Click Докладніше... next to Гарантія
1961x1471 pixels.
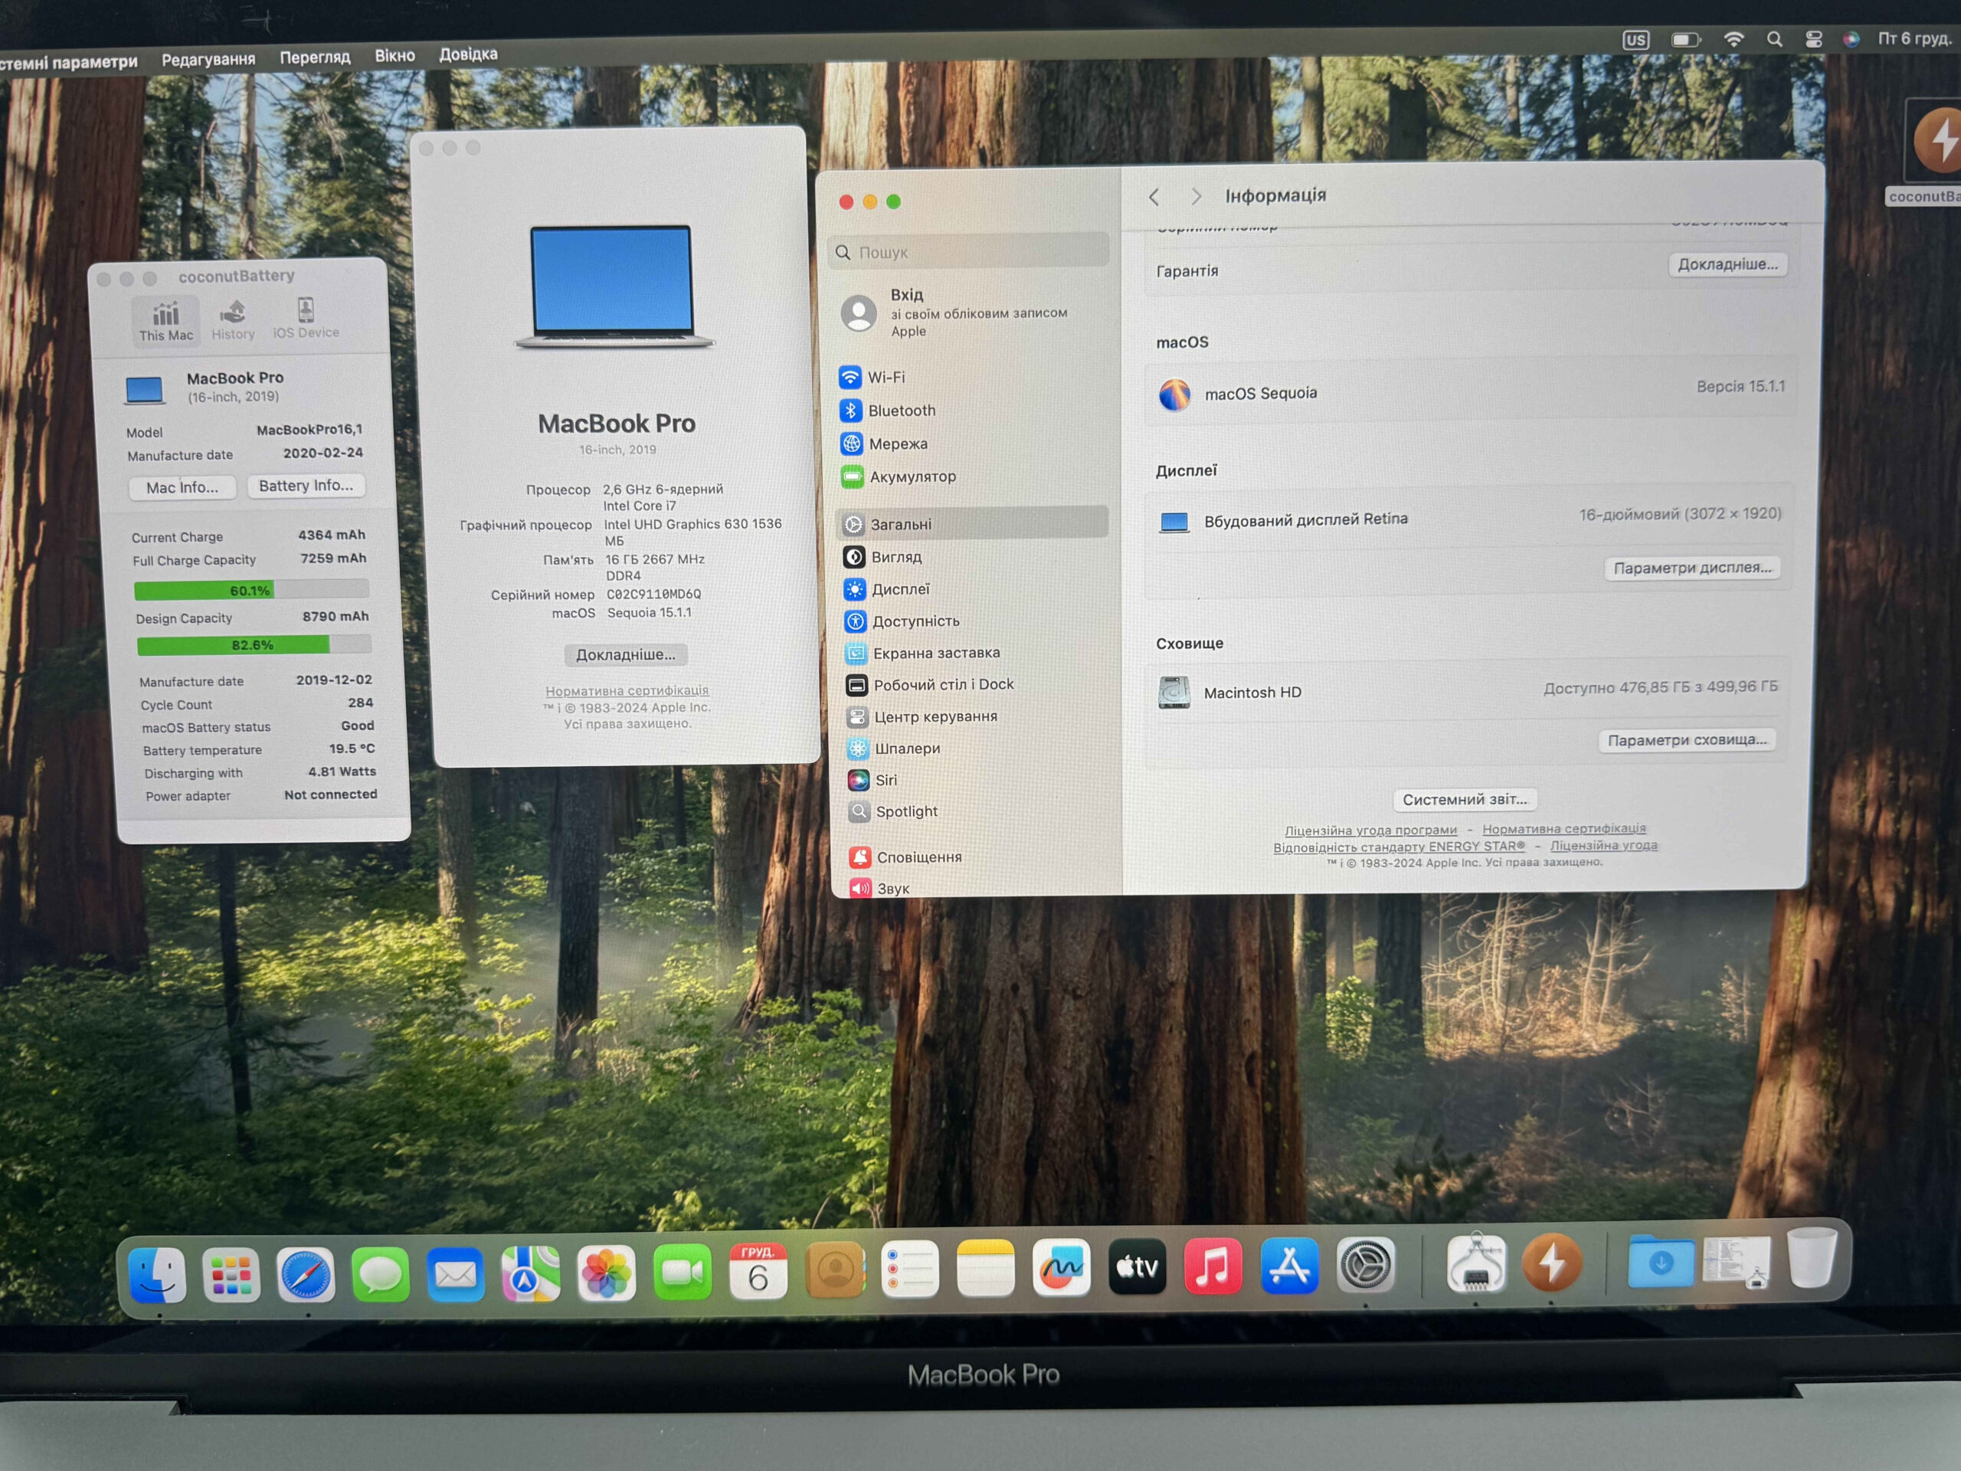pos(1727,264)
